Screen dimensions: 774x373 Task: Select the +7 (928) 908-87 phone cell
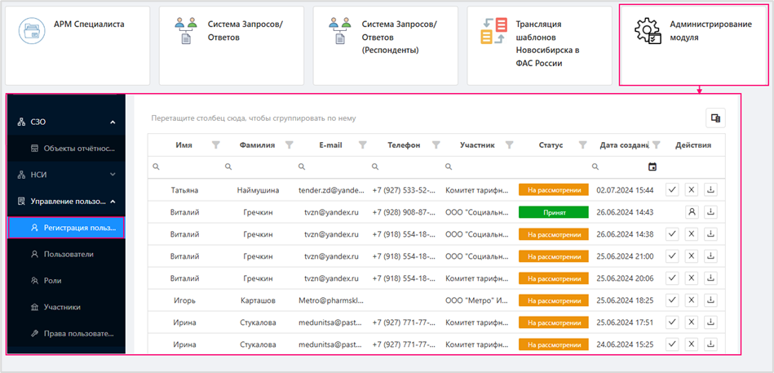[x=405, y=212]
